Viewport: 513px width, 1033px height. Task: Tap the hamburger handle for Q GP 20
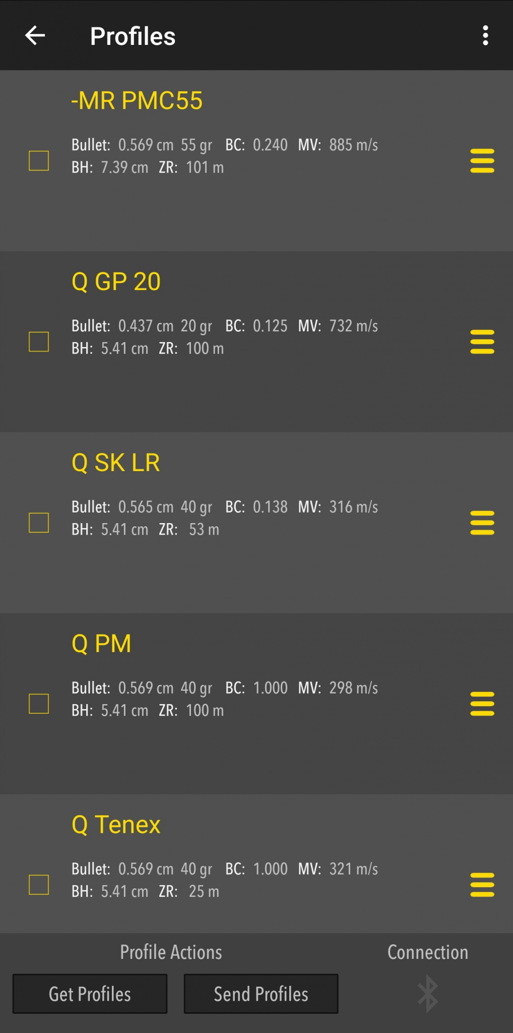482,342
